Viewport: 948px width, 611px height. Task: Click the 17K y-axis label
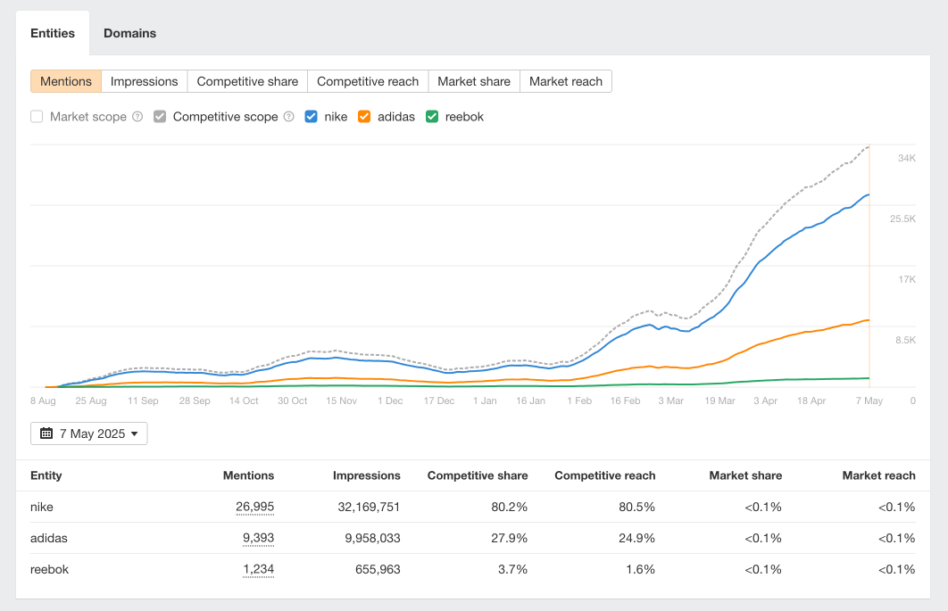click(x=907, y=280)
